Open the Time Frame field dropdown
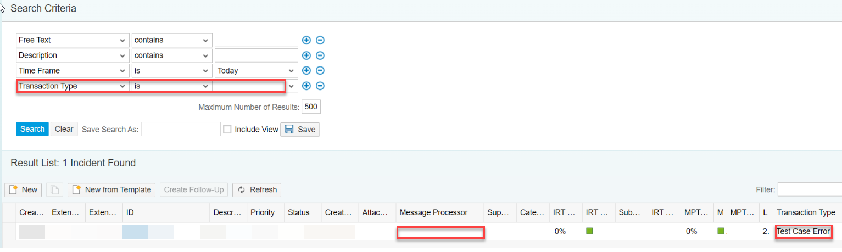The image size is (842, 252). 73,71
